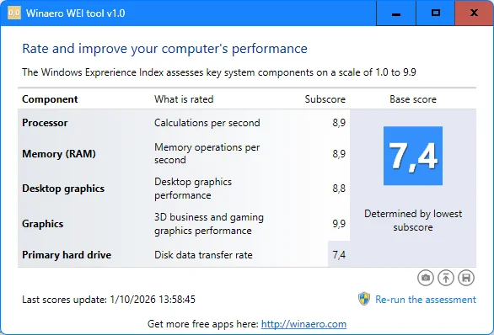Close the Winaero WEI tool window

(474, 13)
